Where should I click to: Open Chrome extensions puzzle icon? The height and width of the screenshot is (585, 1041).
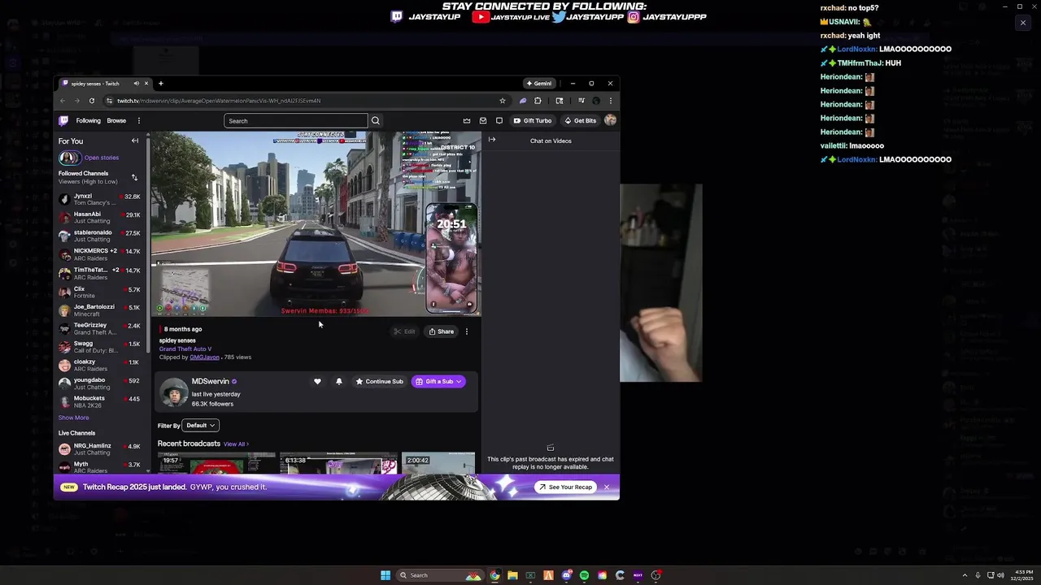coord(538,101)
